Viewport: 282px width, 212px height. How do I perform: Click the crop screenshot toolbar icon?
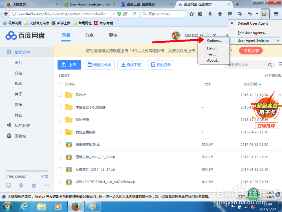[x=239, y=14]
